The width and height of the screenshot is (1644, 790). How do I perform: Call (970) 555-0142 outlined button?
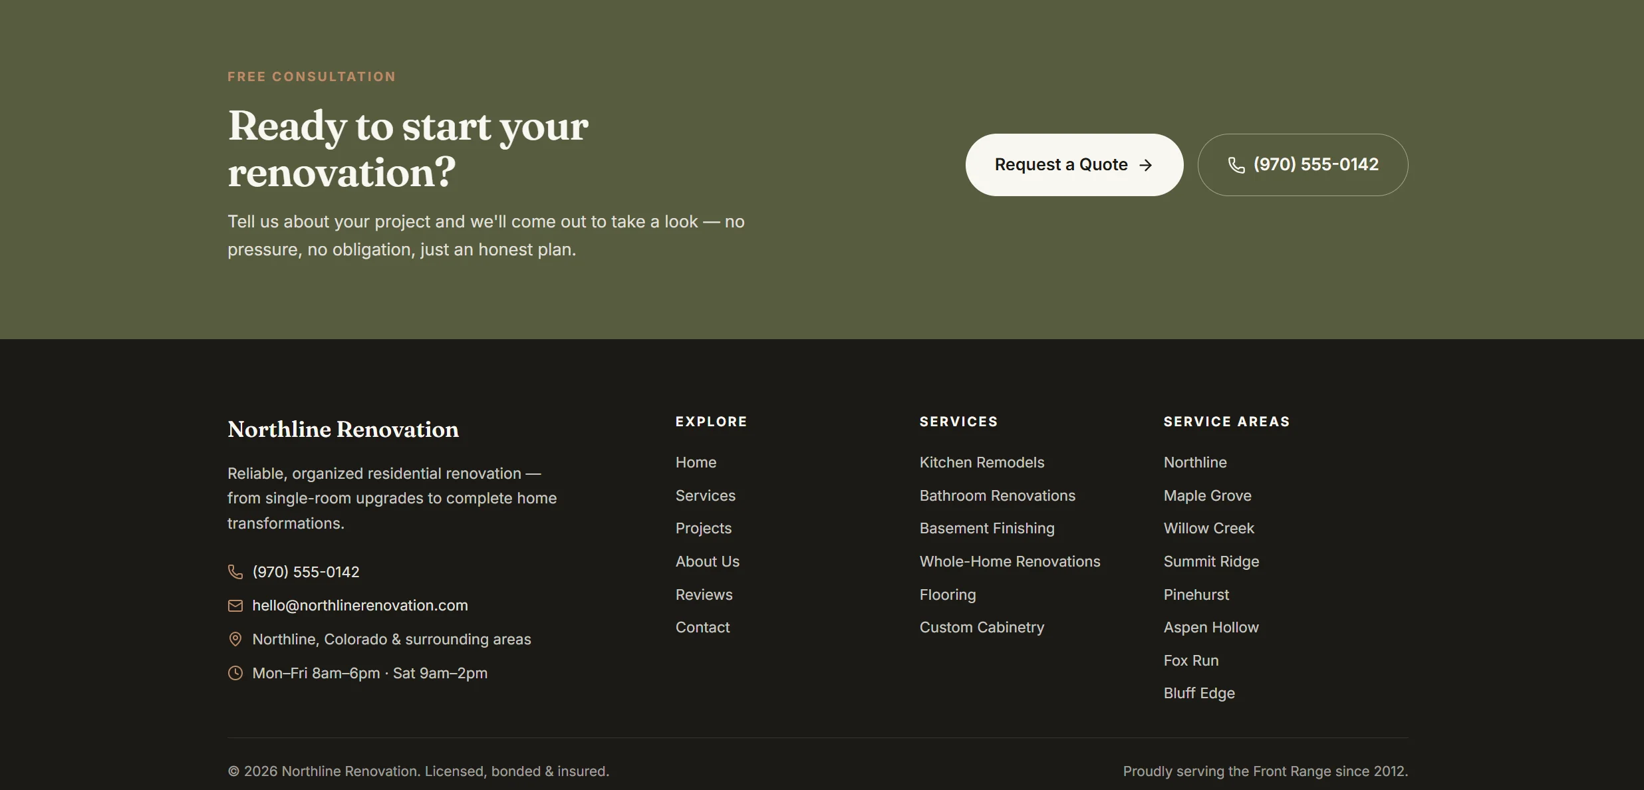click(x=1302, y=165)
